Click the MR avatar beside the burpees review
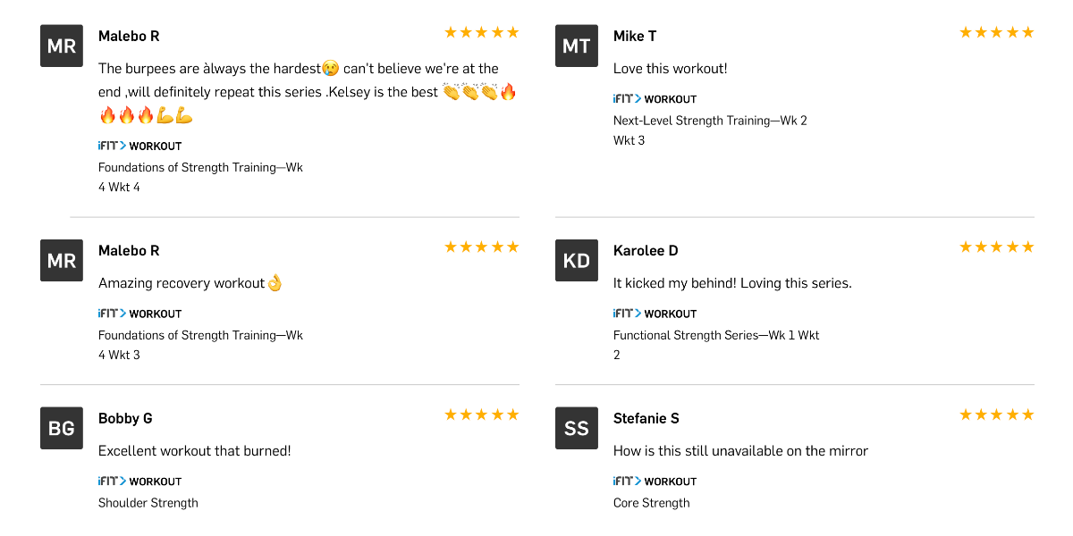 click(x=62, y=46)
